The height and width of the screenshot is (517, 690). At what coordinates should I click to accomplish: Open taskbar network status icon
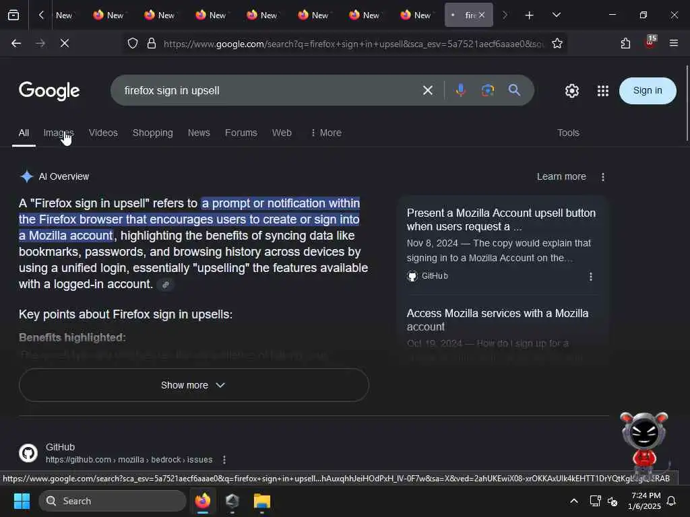(595, 501)
